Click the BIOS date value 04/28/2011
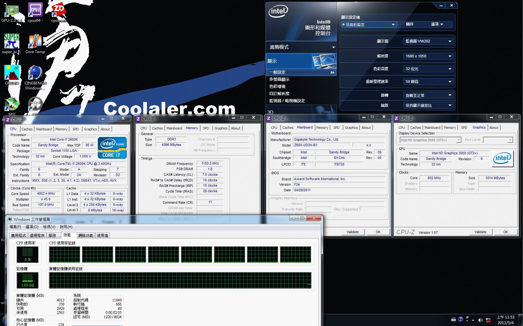 tap(339, 190)
